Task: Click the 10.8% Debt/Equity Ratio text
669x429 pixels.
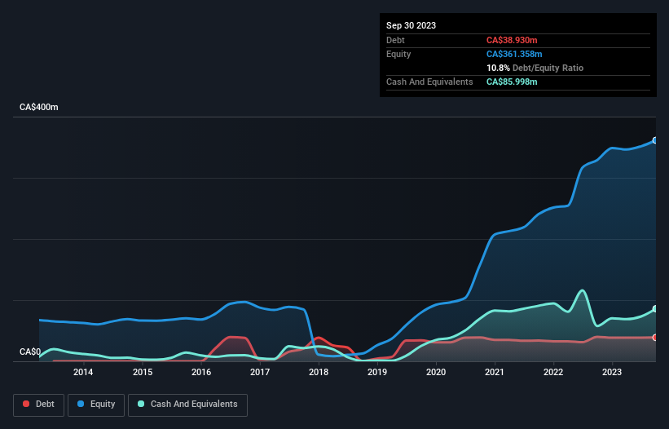Action: (535, 68)
